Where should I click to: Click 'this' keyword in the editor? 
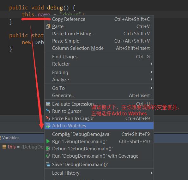(28, 15)
